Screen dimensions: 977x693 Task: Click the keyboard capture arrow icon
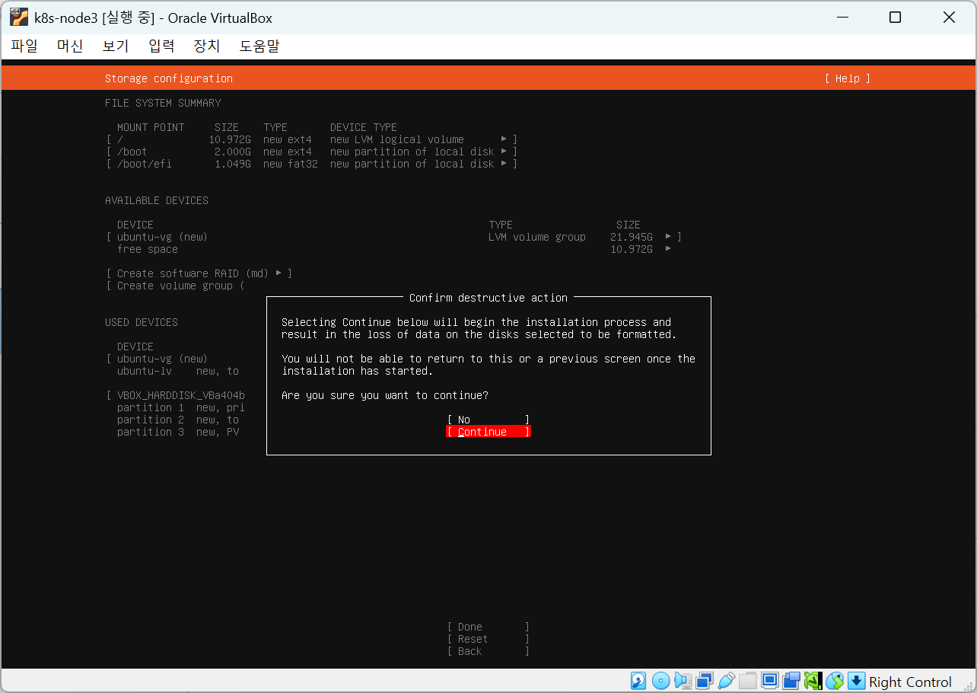[x=857, y=681]
